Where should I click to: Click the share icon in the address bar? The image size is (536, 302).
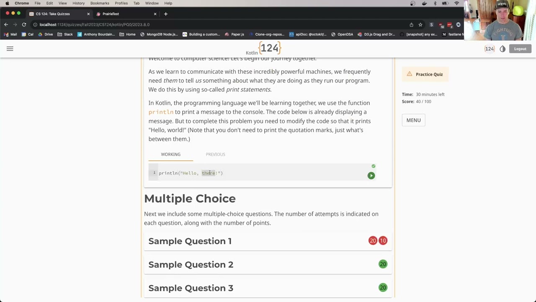[411, 25]
